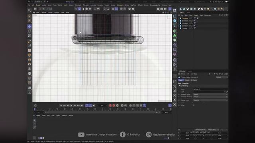
Task: Click the undo arrow icon in title bar
Action: click(x=29, y=2)
